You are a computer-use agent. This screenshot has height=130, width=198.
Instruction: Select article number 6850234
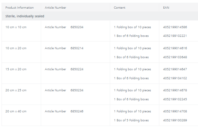point(77,90)
